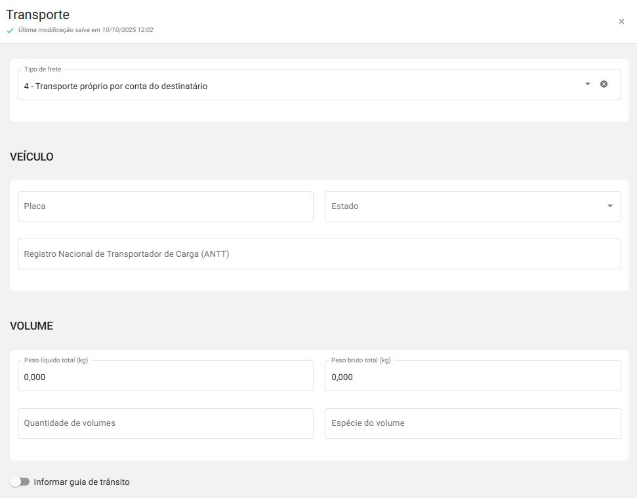Click the VOLUME section heading
Screen dimensions: 637x498
coord(31,326)
